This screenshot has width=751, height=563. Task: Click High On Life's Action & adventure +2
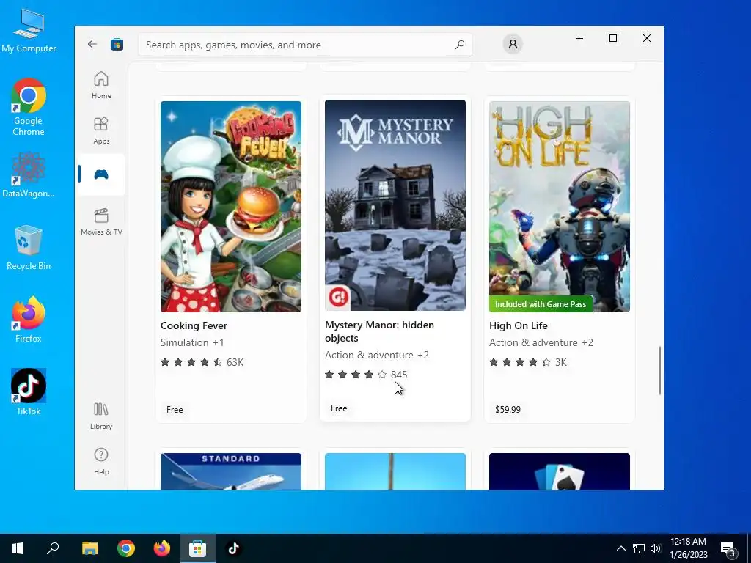(541, 342)
